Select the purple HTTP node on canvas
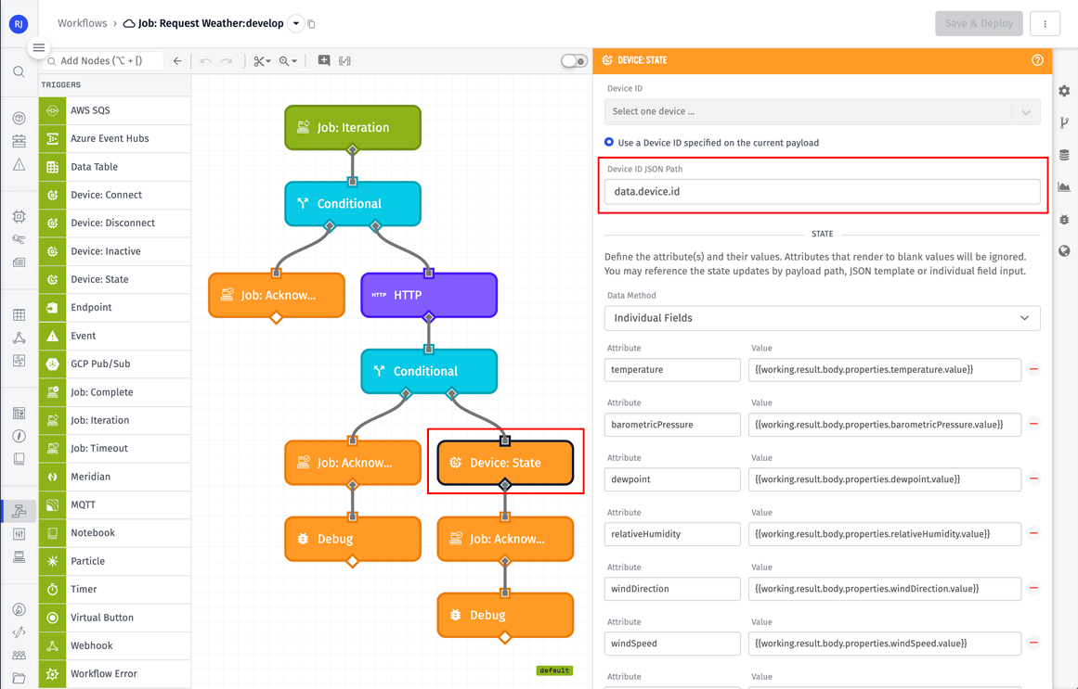 point(429,295)
